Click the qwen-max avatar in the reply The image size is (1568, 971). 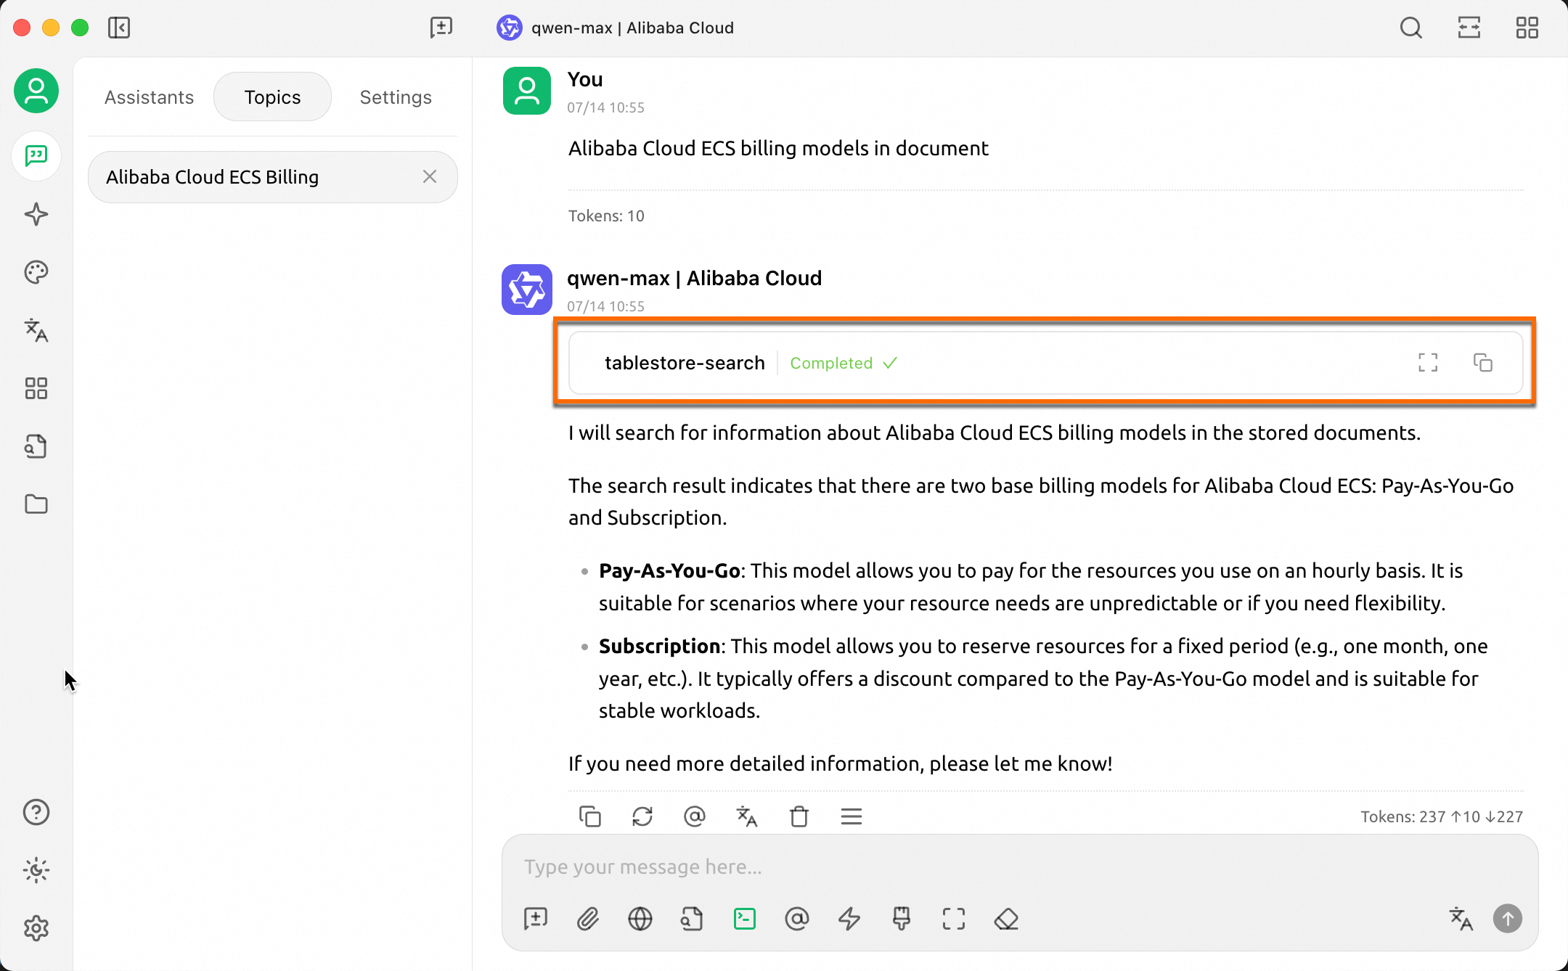tap(527, 290)
